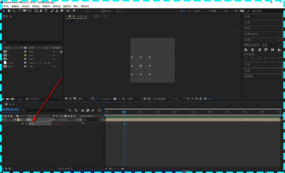Open the 完整 resolution dropdown
This screenshot has width=285, height=173.
click(x=134, y=99)
